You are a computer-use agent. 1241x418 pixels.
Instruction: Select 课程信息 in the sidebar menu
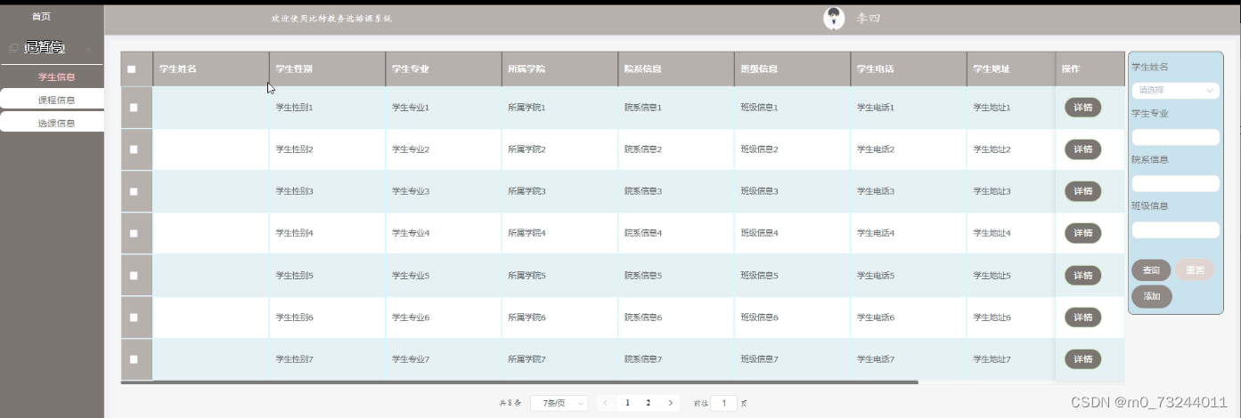click(53, 100)
